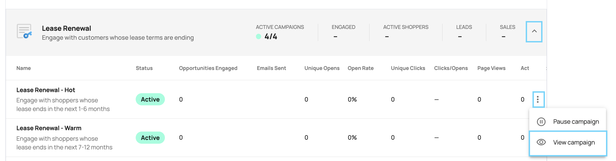Click the eye icon beside View campaign
The width and height of the screenshot is (616, 161).
(541, 142)
